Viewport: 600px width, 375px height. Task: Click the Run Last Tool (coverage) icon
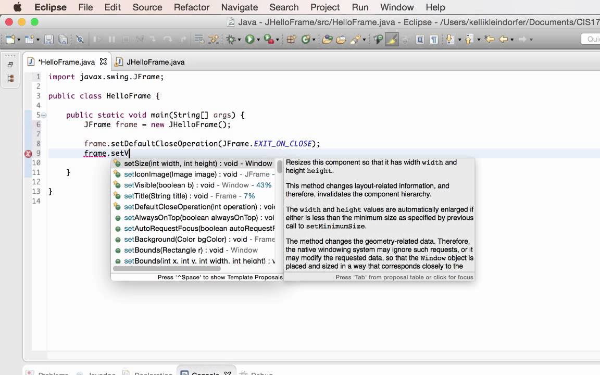(269, 39)
